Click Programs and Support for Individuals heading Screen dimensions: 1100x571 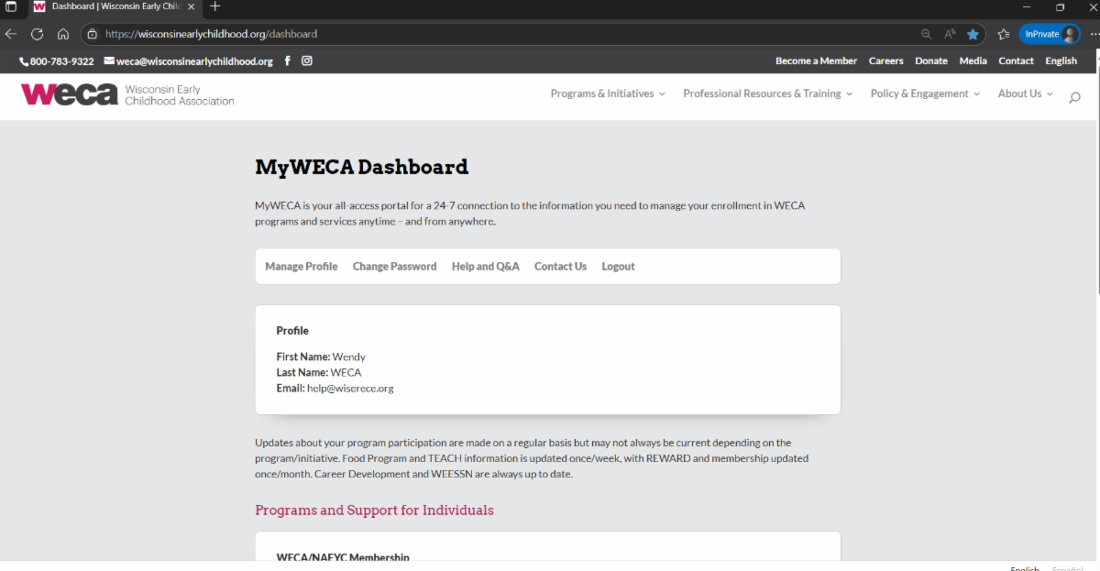click(x=374, y=511)
